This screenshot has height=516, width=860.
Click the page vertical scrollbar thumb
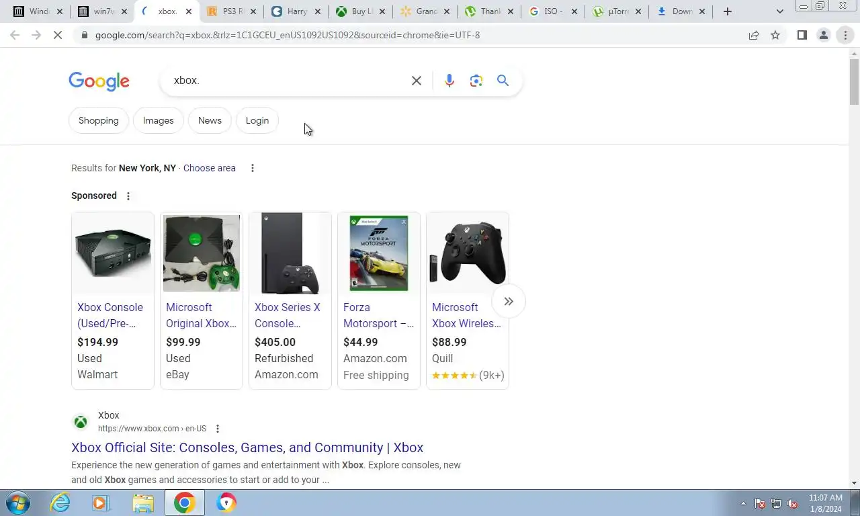[854, 82]
